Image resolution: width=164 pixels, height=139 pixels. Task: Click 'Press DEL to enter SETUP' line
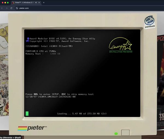60,94
